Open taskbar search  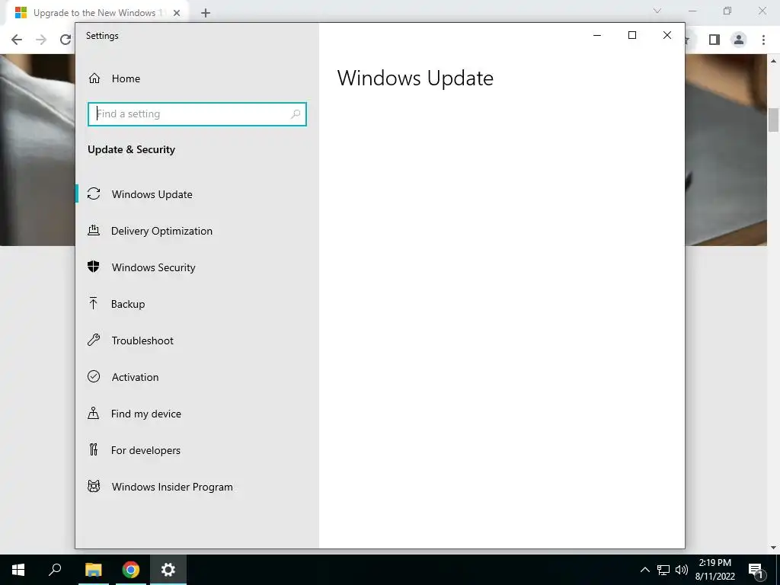[x=55, y=570]
